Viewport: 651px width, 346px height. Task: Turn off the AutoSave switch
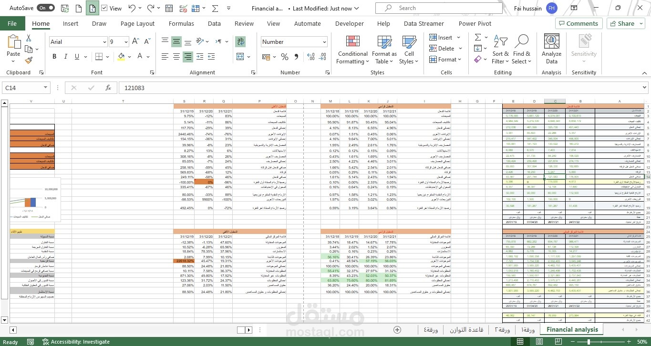tap(45, 8)
